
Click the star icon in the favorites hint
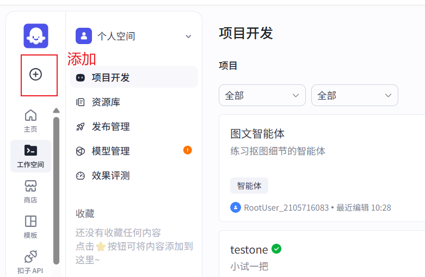tap(101, 246)
